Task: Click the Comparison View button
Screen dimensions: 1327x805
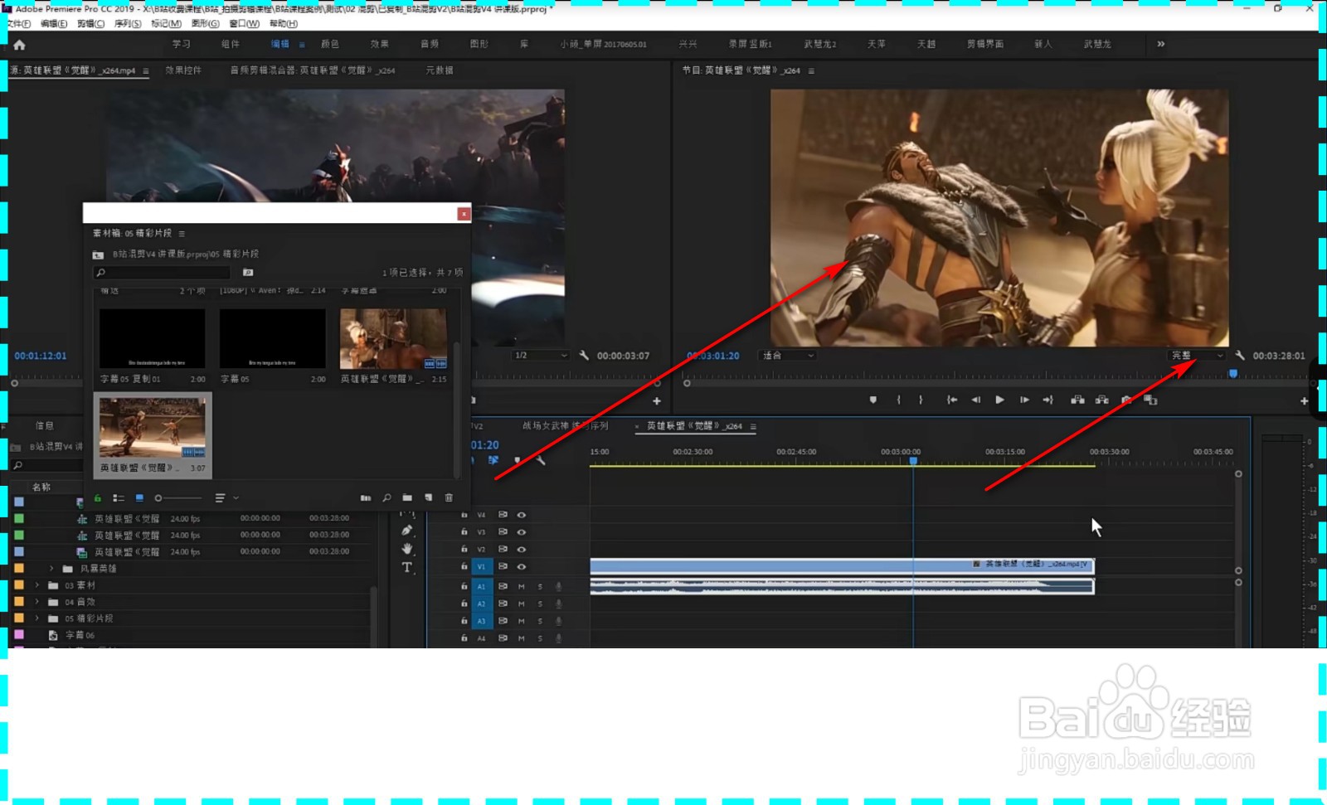Action: (1150, 400)
